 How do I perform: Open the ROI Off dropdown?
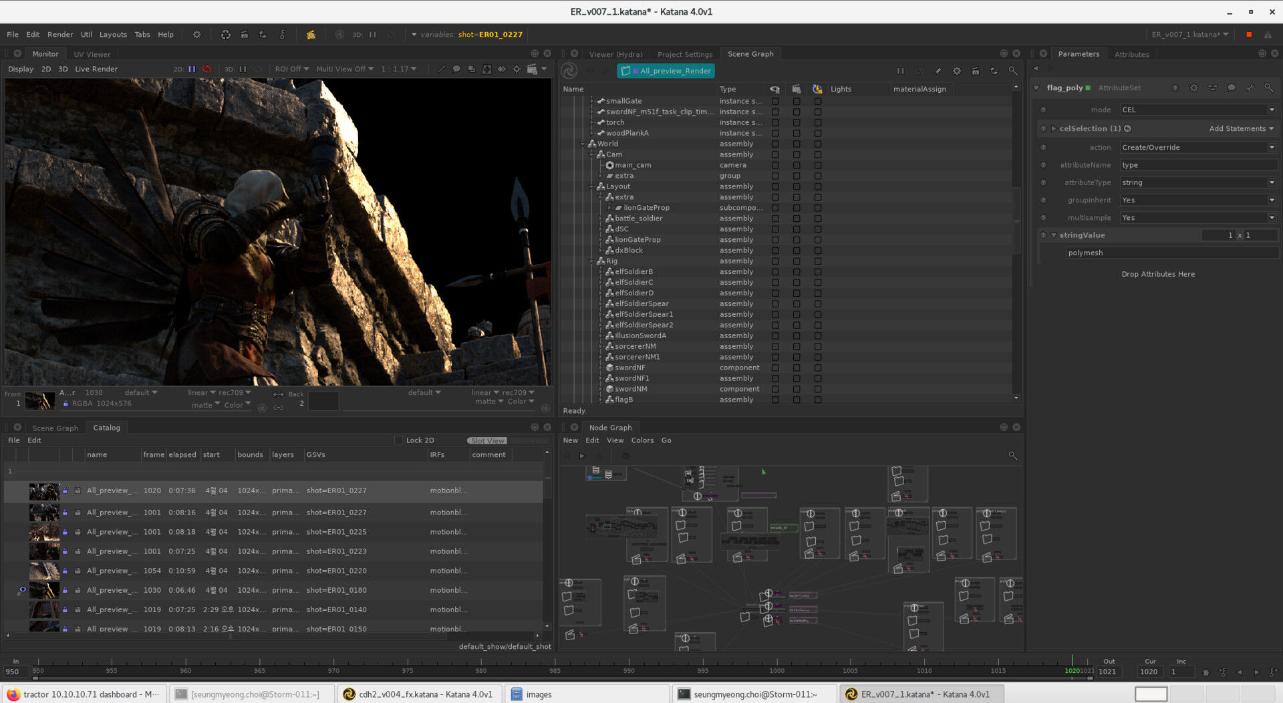292,69
